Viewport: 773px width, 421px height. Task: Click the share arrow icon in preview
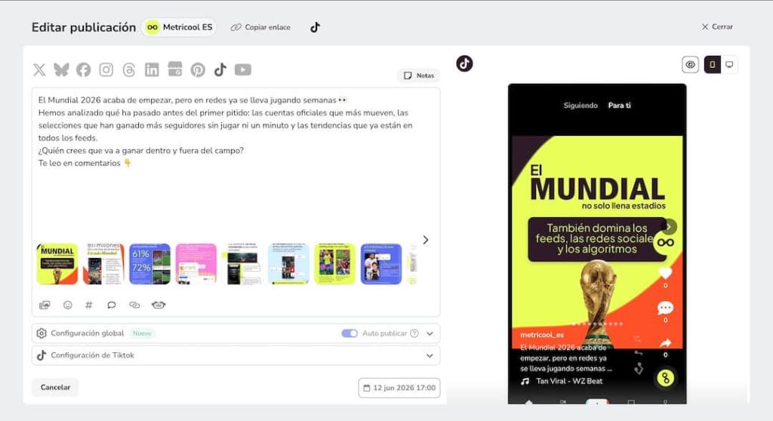click(x=665, y=343)
